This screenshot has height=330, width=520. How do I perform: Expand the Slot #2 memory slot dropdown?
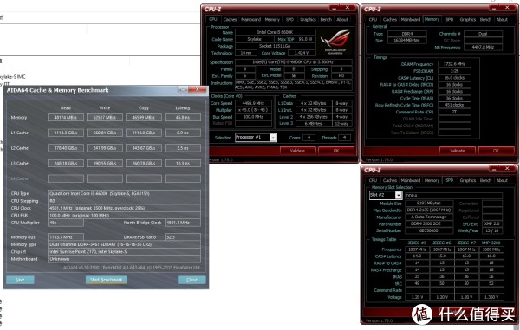point(399,195)
